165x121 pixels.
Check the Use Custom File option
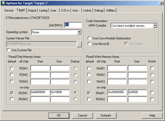9,50
